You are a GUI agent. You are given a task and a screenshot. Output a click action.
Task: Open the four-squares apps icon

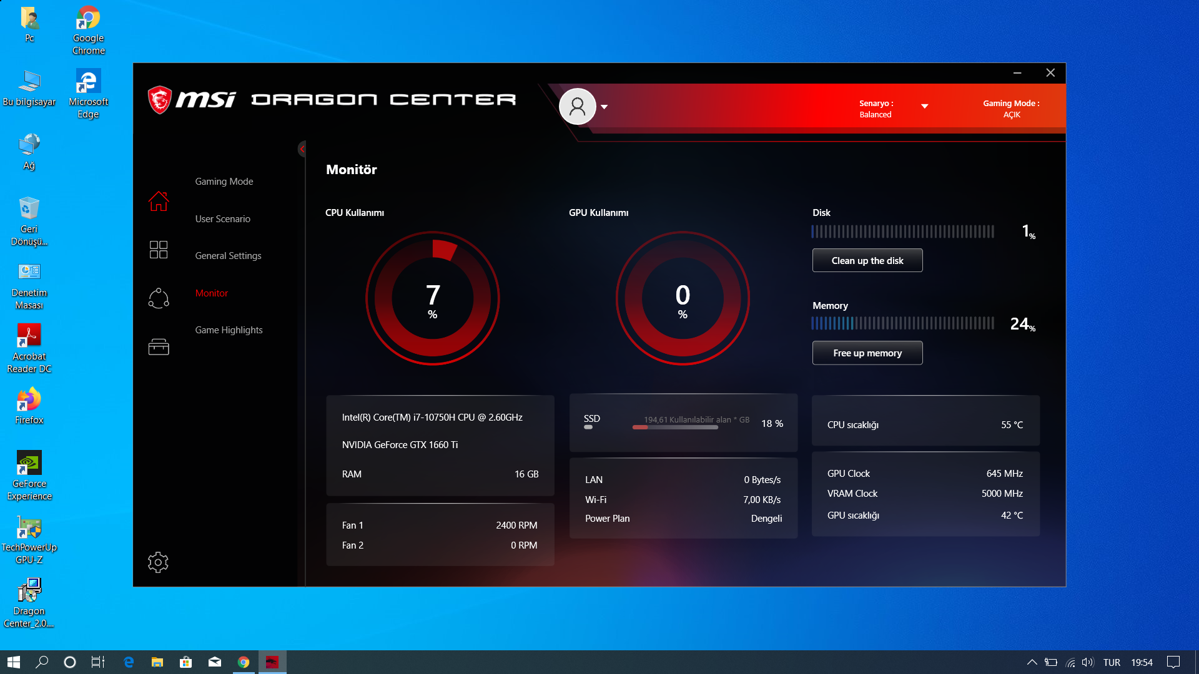click(159, 250)
